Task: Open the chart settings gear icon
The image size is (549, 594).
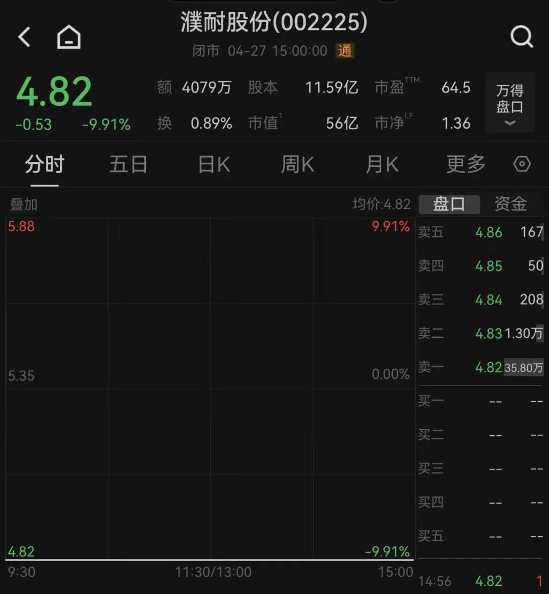Action: click(x=522, y=164)
